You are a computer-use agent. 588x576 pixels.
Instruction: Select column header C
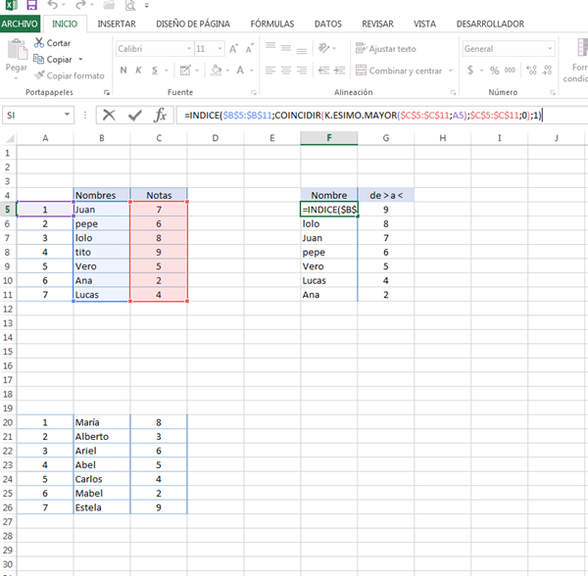coord(158,138)
